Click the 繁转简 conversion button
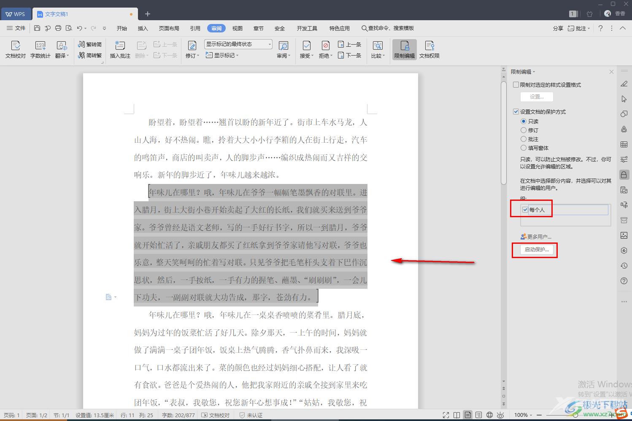The image size is (632, 421). [90, 44]
